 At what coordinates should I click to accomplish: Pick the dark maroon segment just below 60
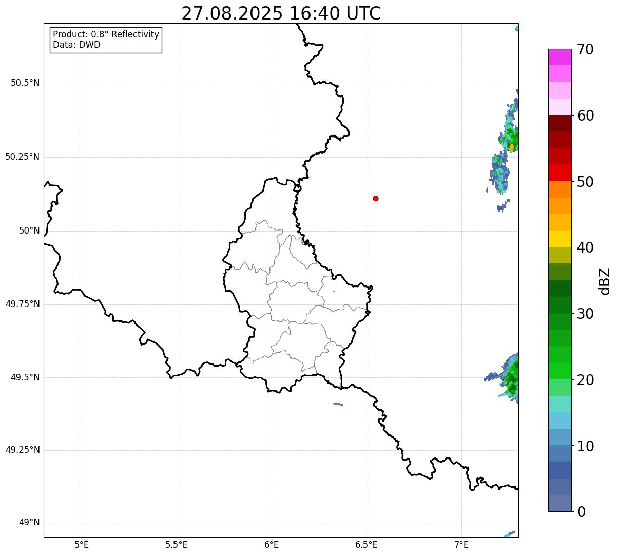pyautogui.click(x=560, y=123)
